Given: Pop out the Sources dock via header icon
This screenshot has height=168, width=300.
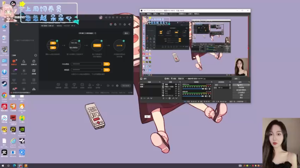Looking at the screenshot, I should pyautogui.click(x=180, y=82).
